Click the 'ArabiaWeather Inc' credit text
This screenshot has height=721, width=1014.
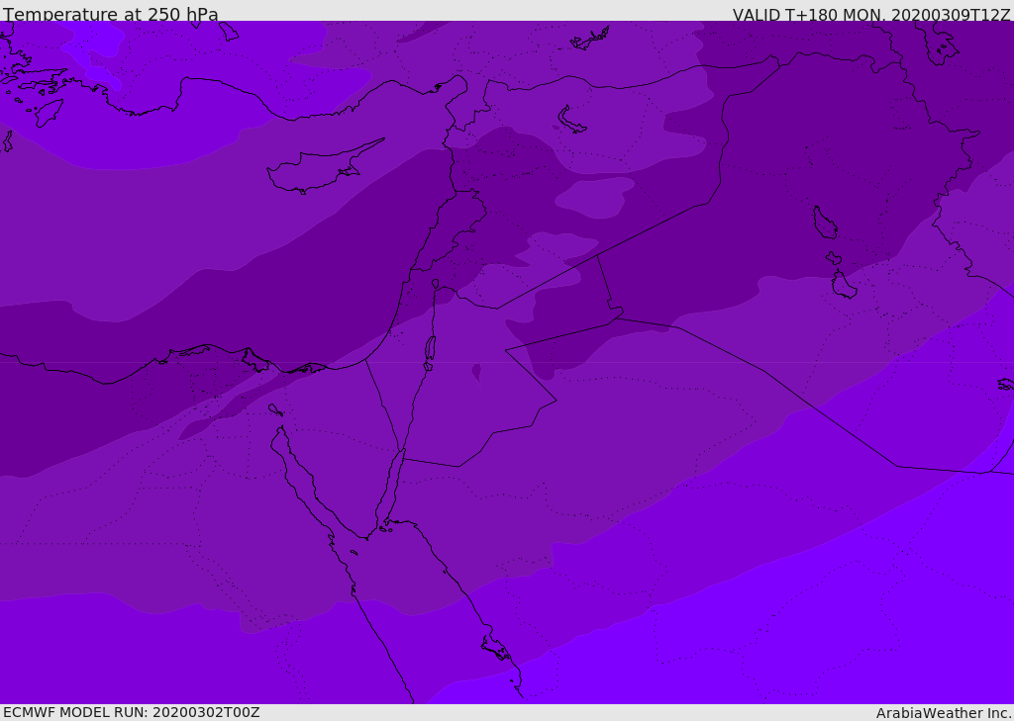[x=943, y=713]
